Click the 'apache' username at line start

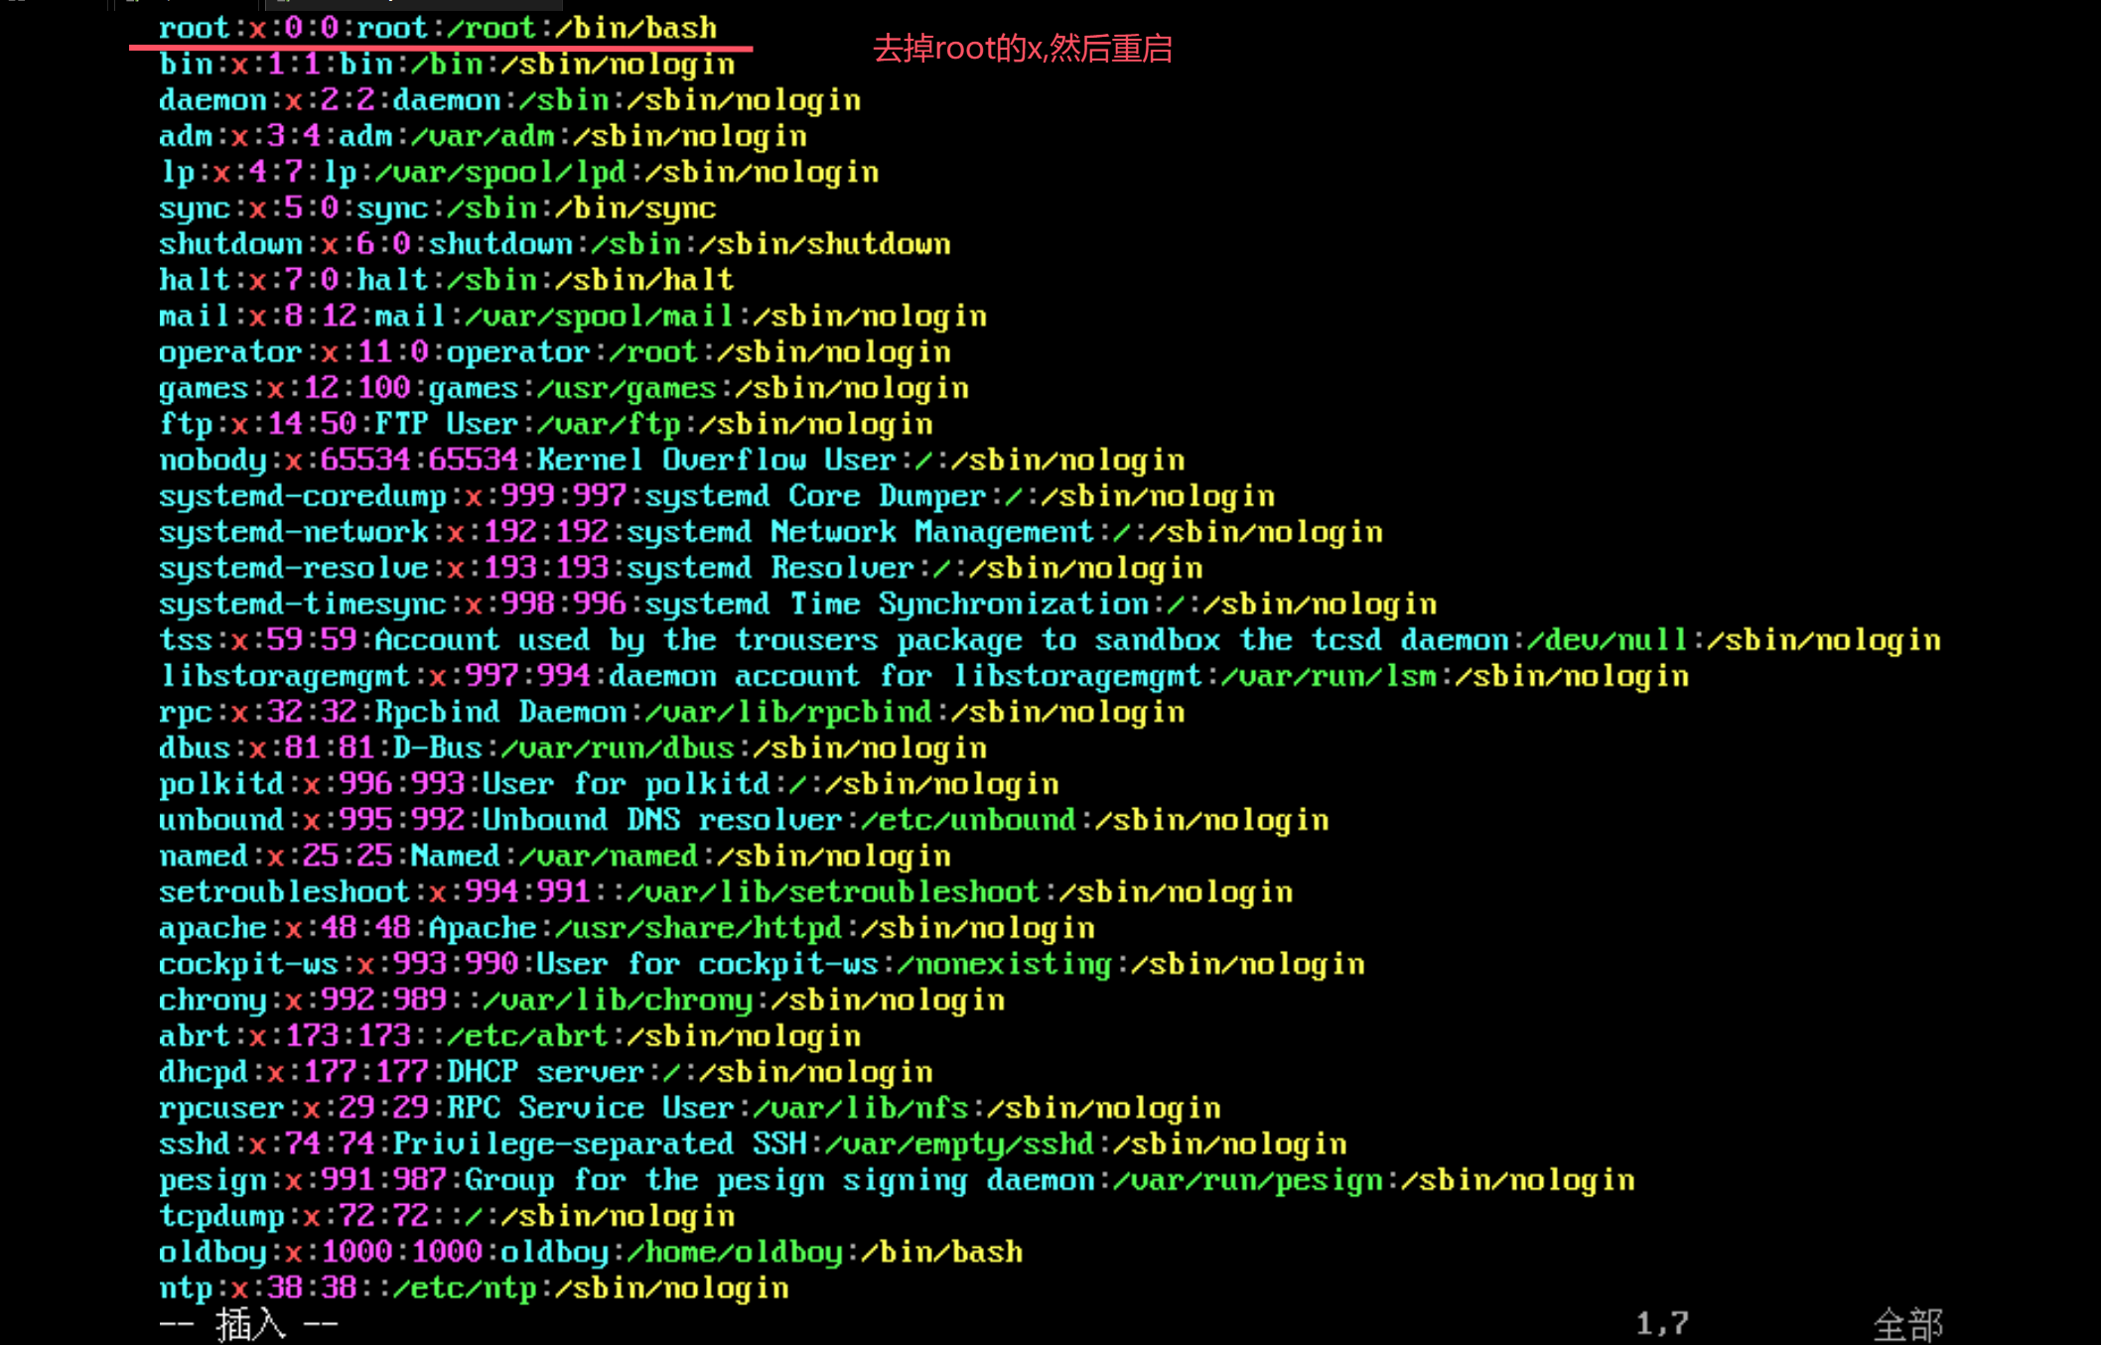click(211, 928)
